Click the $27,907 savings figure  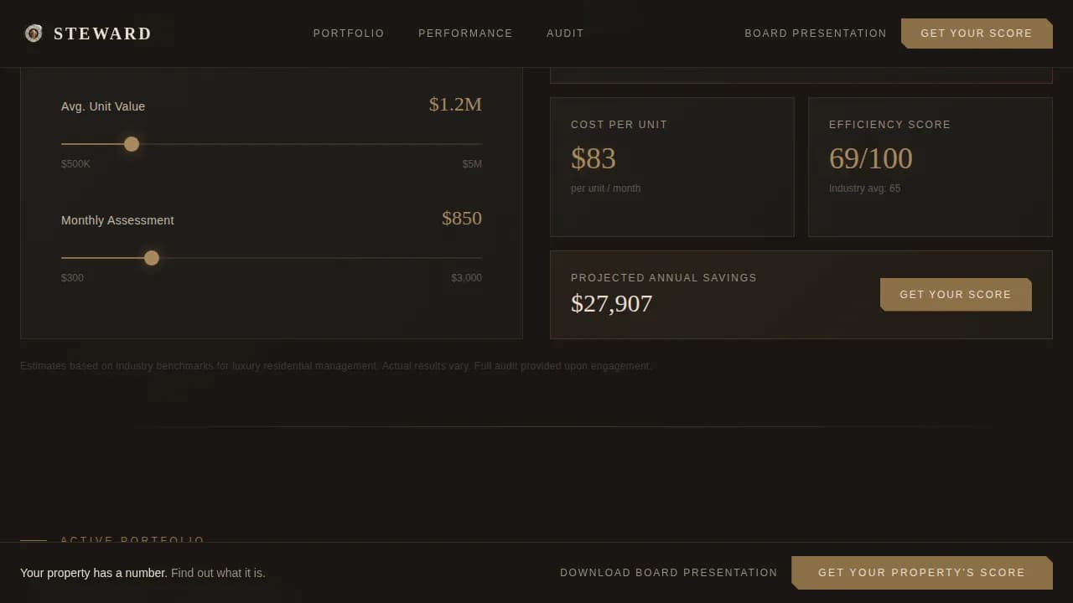click(x=612, y=303)
